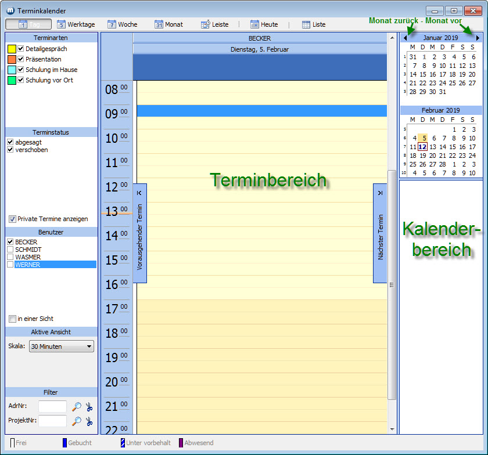488x455 pixels.
Task: Select the Leiste view icon
Action: point(206,24)
